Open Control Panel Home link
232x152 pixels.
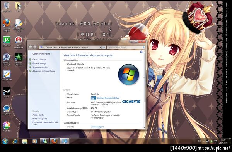pos(41,54)
